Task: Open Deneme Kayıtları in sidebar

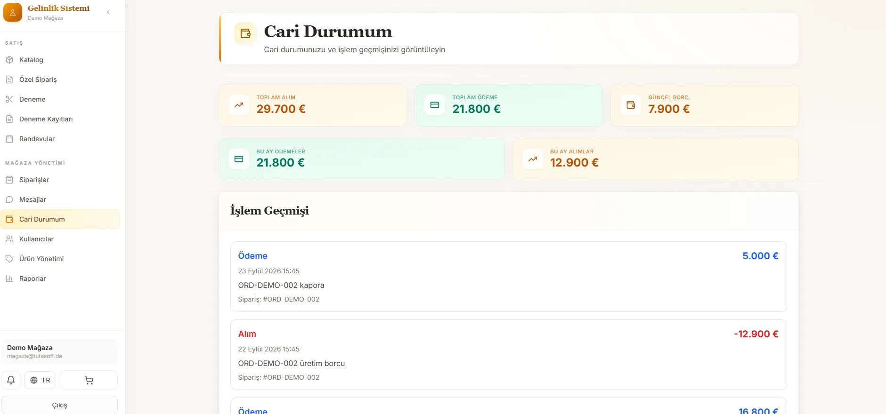Action: pos(60,119)
